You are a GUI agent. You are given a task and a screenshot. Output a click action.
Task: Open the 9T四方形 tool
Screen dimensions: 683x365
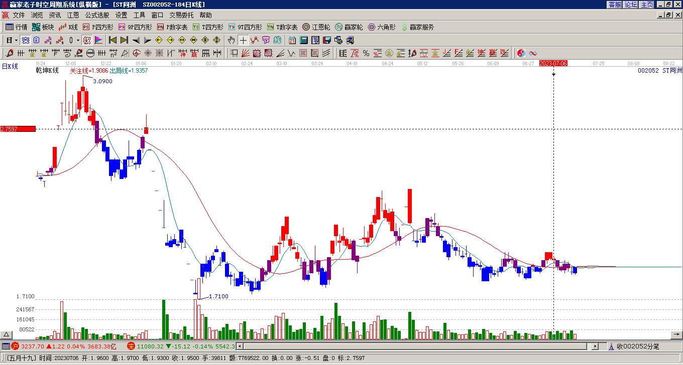pyautogui.click(x=245, y=27)
